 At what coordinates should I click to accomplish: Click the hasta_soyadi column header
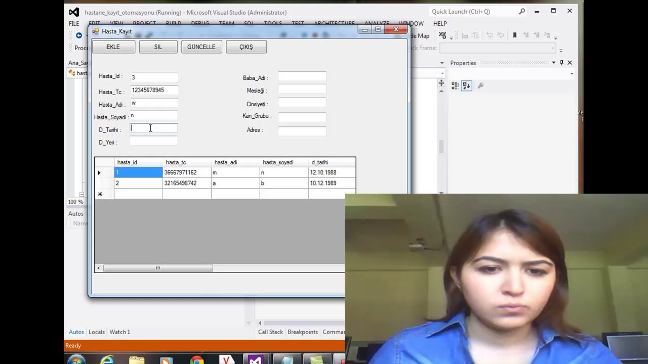[284, 162]
